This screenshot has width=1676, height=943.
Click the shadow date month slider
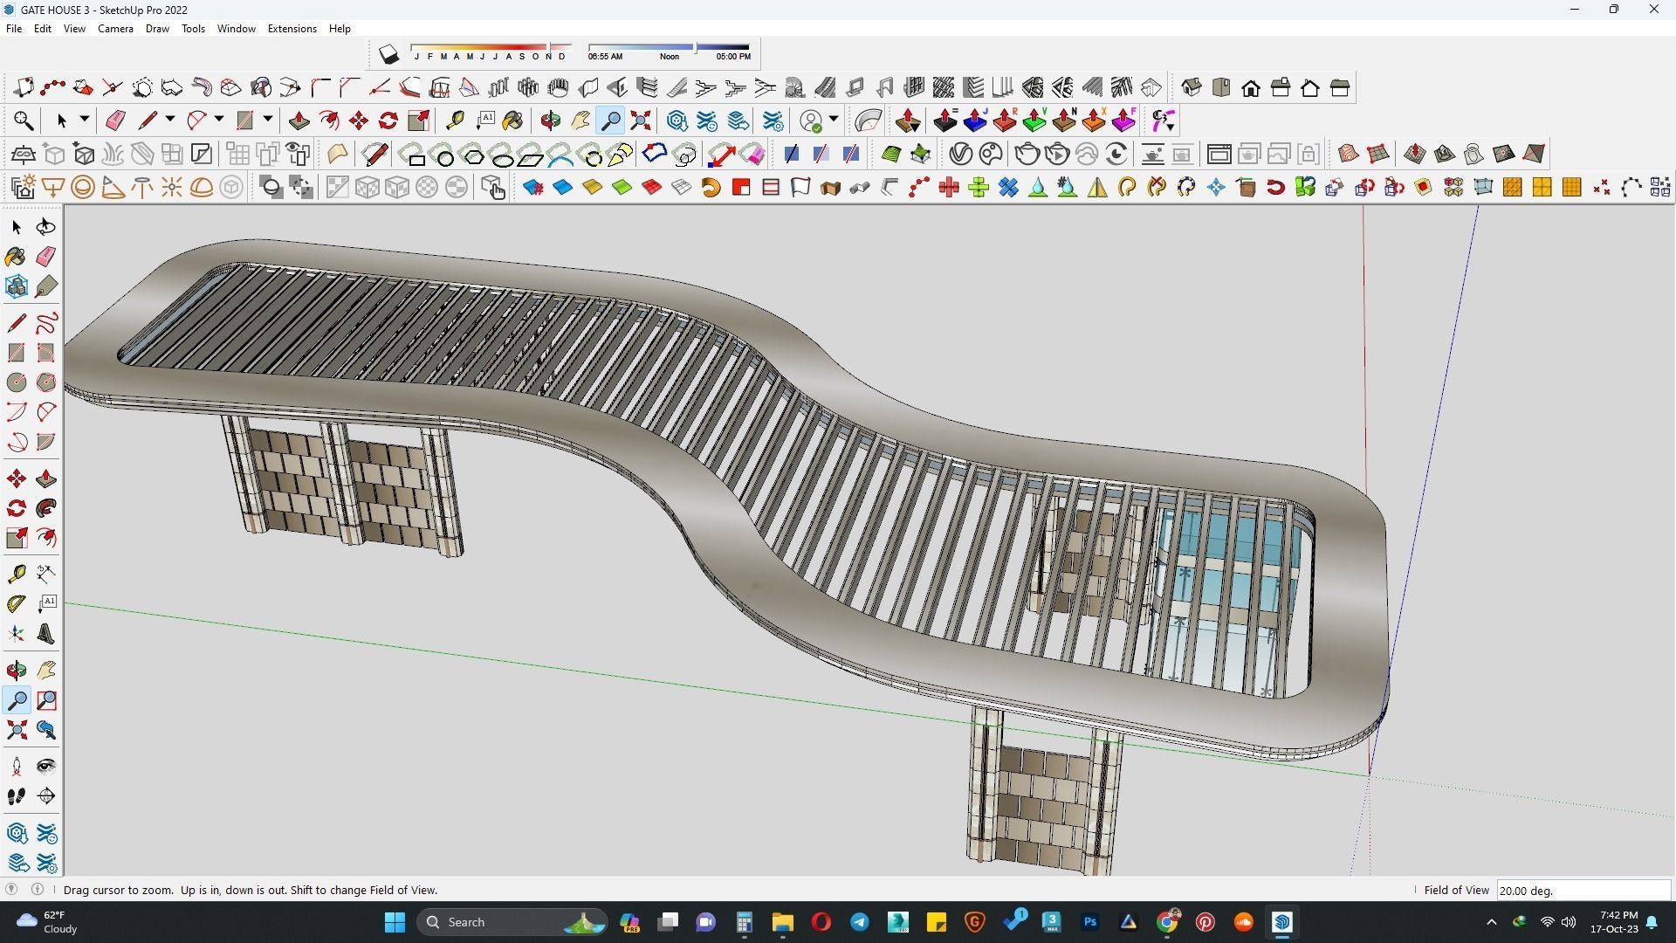491,47
